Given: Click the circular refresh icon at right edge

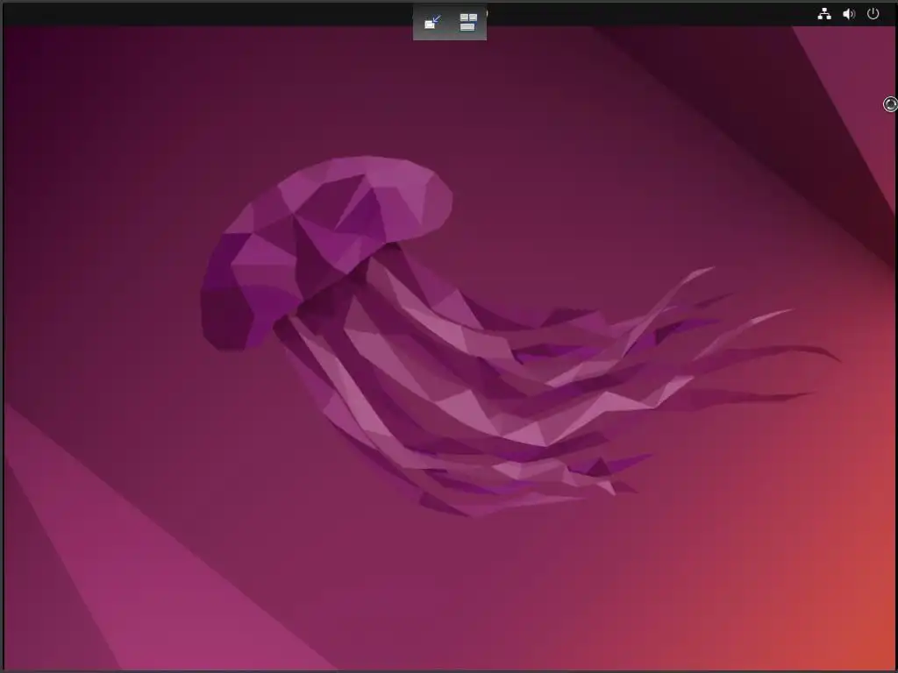Looking at the screenshot, I should [x=891, y=104].
